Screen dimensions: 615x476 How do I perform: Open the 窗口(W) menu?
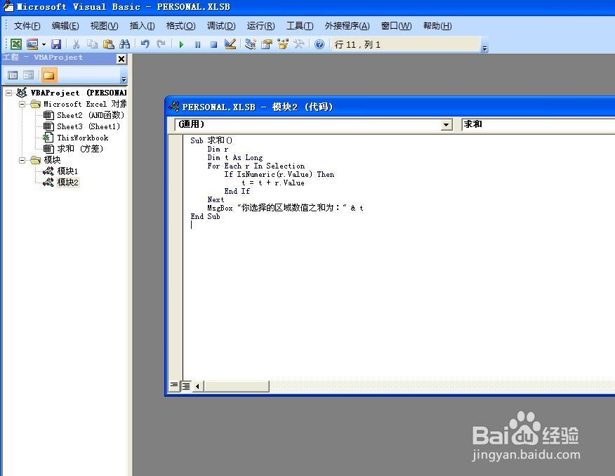(396, 26)
